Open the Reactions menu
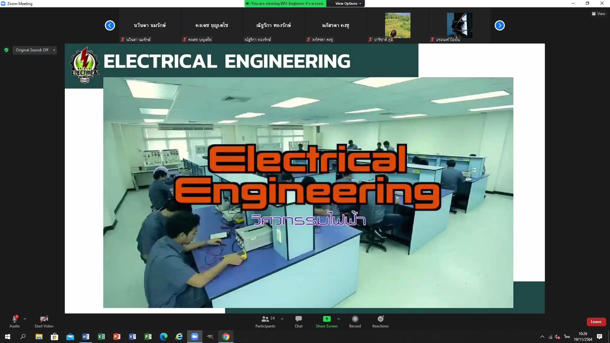 380,321
